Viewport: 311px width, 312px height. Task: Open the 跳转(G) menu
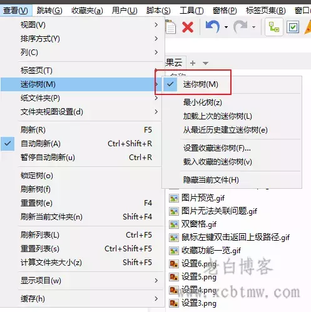click(x=49, y=11)
